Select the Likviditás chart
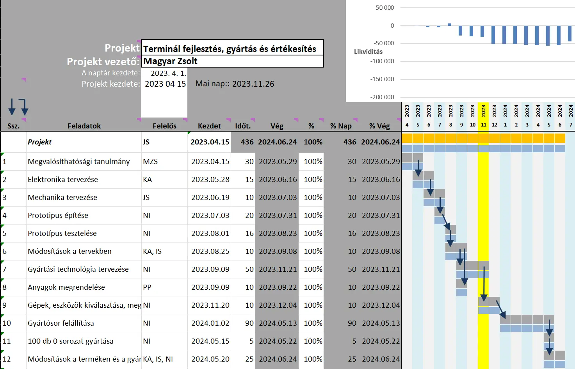Screen dimensions: 575x369 (x=461, y=51)
